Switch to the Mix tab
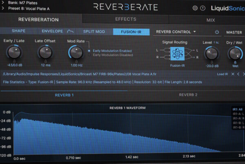Viewport: 245px width, 164px height. click(x=211, y=20)
